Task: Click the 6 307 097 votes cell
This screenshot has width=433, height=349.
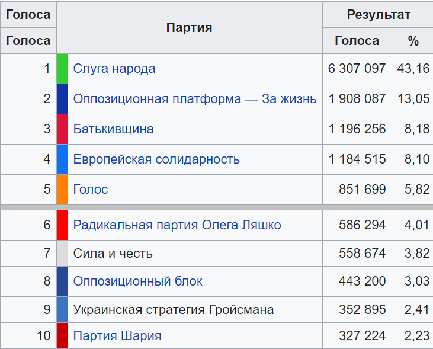Action: click(x=357, y=69)
